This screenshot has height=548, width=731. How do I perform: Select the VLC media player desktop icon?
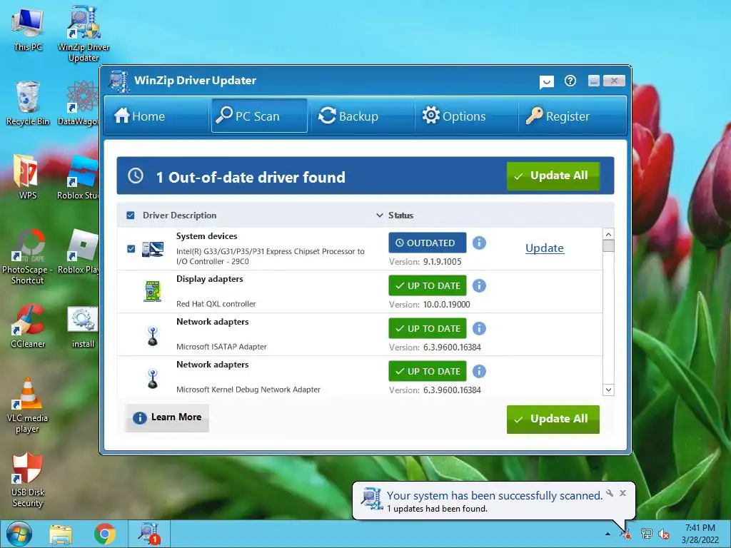pos(28,405)
